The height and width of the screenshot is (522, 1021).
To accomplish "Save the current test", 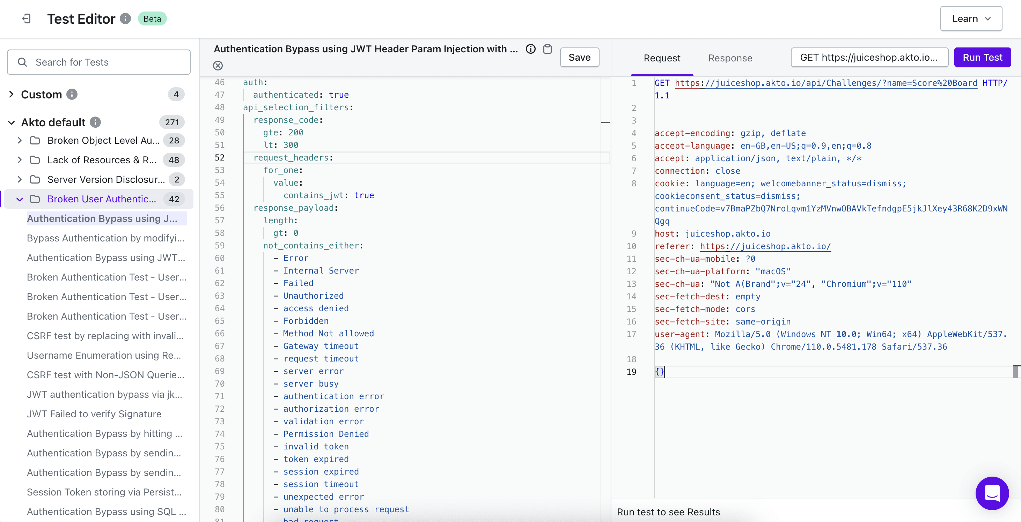I will pyautogui.click(x=579, y=57).
